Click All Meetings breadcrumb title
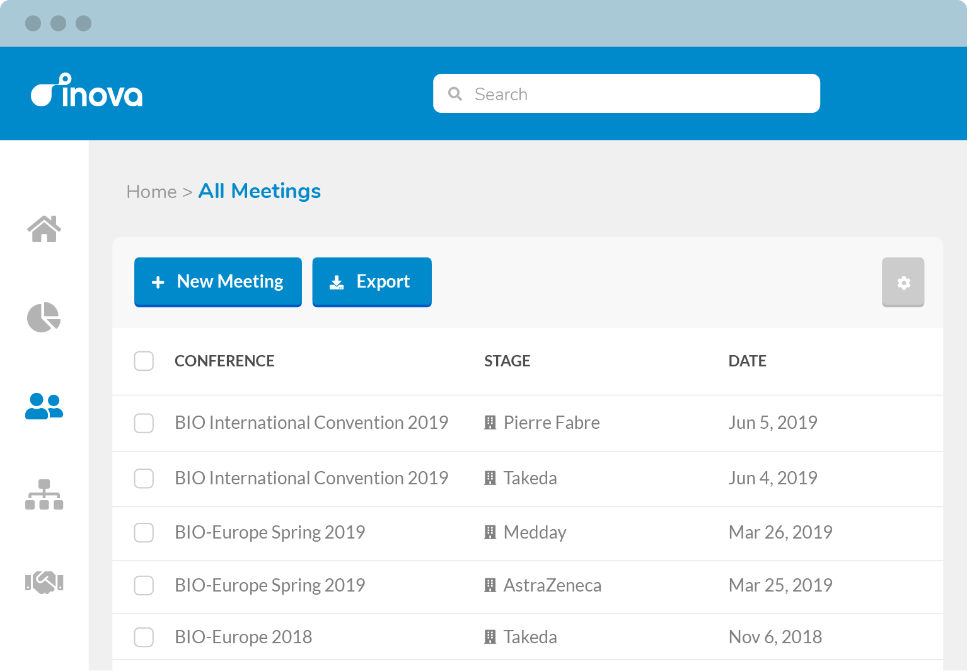This screenshot has height=671, width=967. (260, 191)
